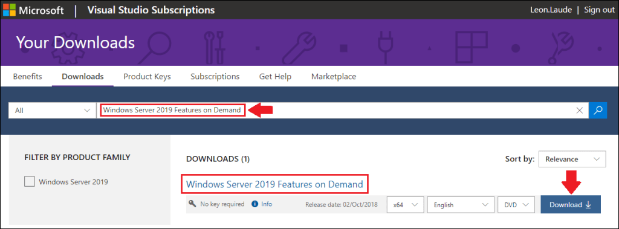
Task: Click Visual Studio Subscriptions header title
Action: tap(151, 10)
